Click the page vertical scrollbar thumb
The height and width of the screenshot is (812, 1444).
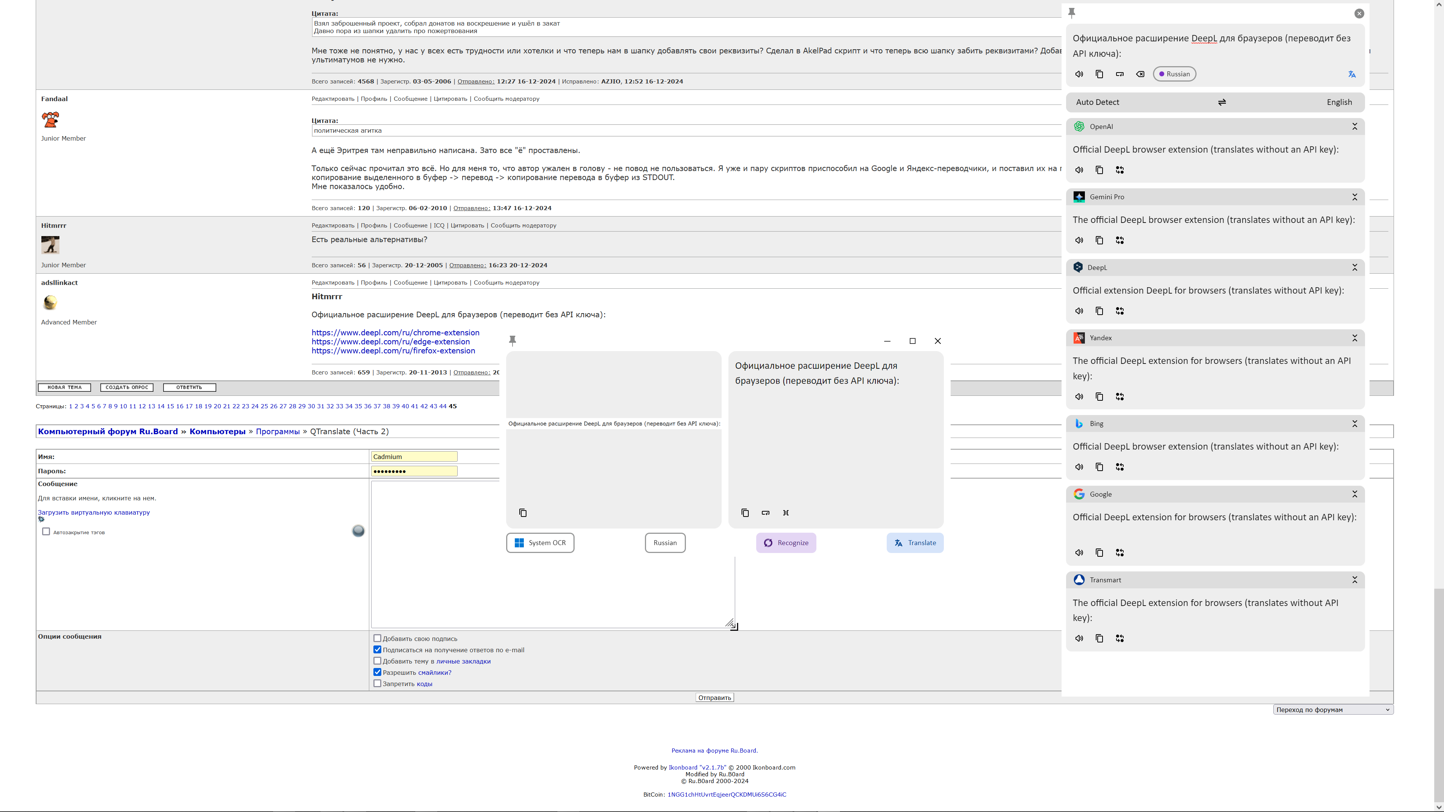1438,695
